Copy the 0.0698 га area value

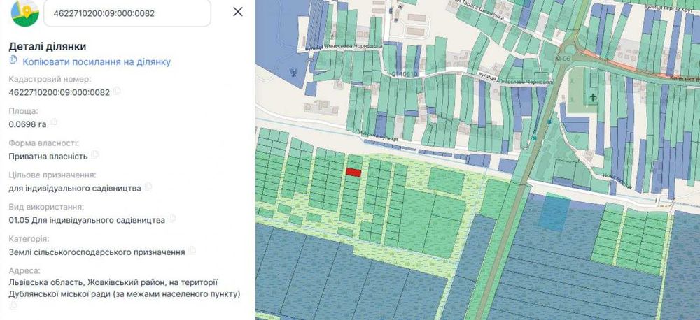click(x=54, y=122)
